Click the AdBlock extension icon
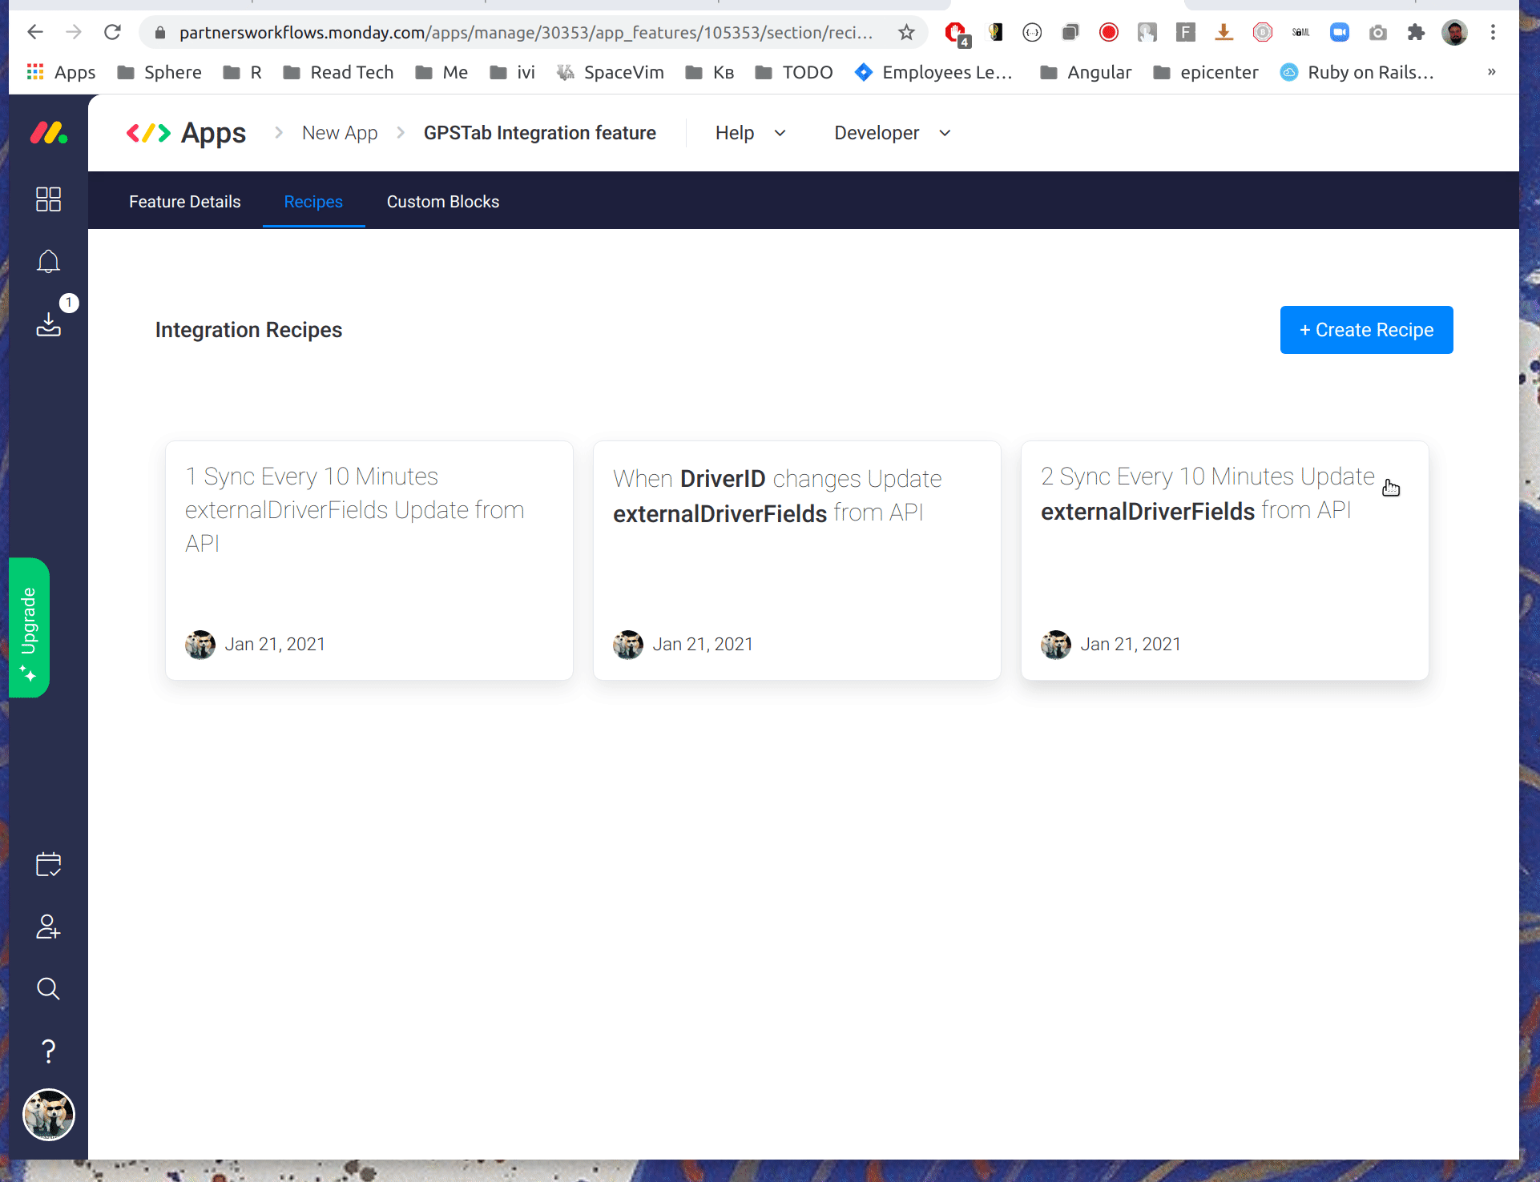Viewport: 1540px width, 1182px height. point(955,33)
